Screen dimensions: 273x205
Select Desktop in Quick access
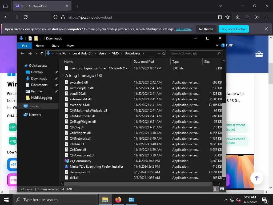point(37,72)
